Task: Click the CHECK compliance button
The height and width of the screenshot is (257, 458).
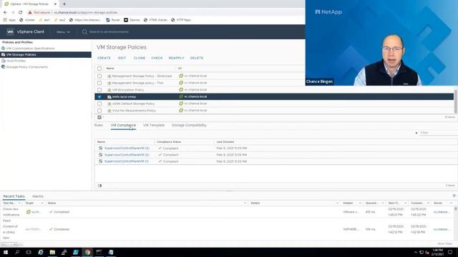Action: click(157, 58)
